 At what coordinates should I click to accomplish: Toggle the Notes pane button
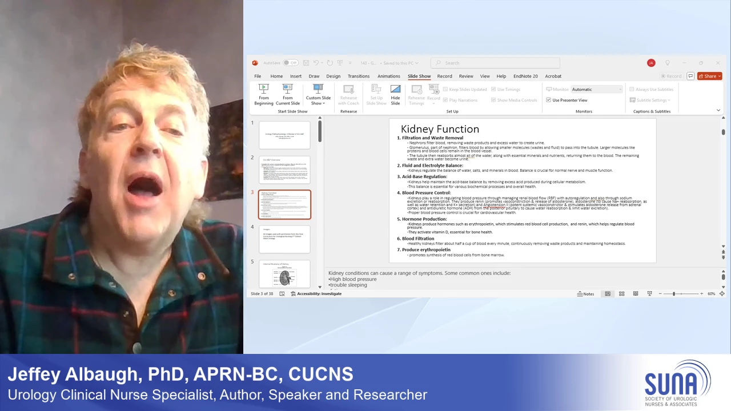(x=585, y=294)
